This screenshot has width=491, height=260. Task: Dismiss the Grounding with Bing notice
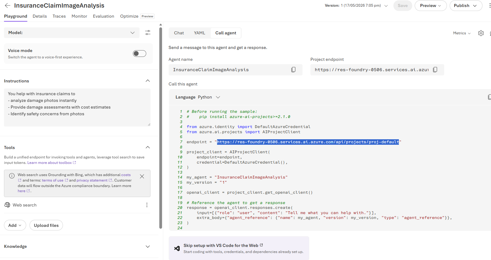142,176
